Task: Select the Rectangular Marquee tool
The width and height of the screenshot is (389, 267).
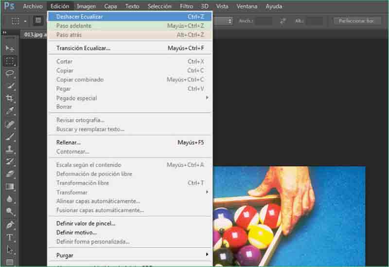Action: coord(9,61)
